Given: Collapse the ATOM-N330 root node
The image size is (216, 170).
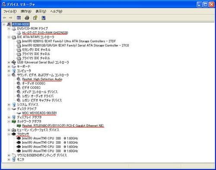Looking at the screenshot, I should coord(4,25).
